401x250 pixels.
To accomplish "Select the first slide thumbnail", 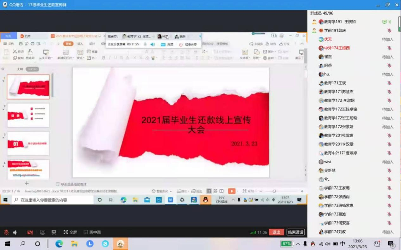I will (x=28, y=87).
